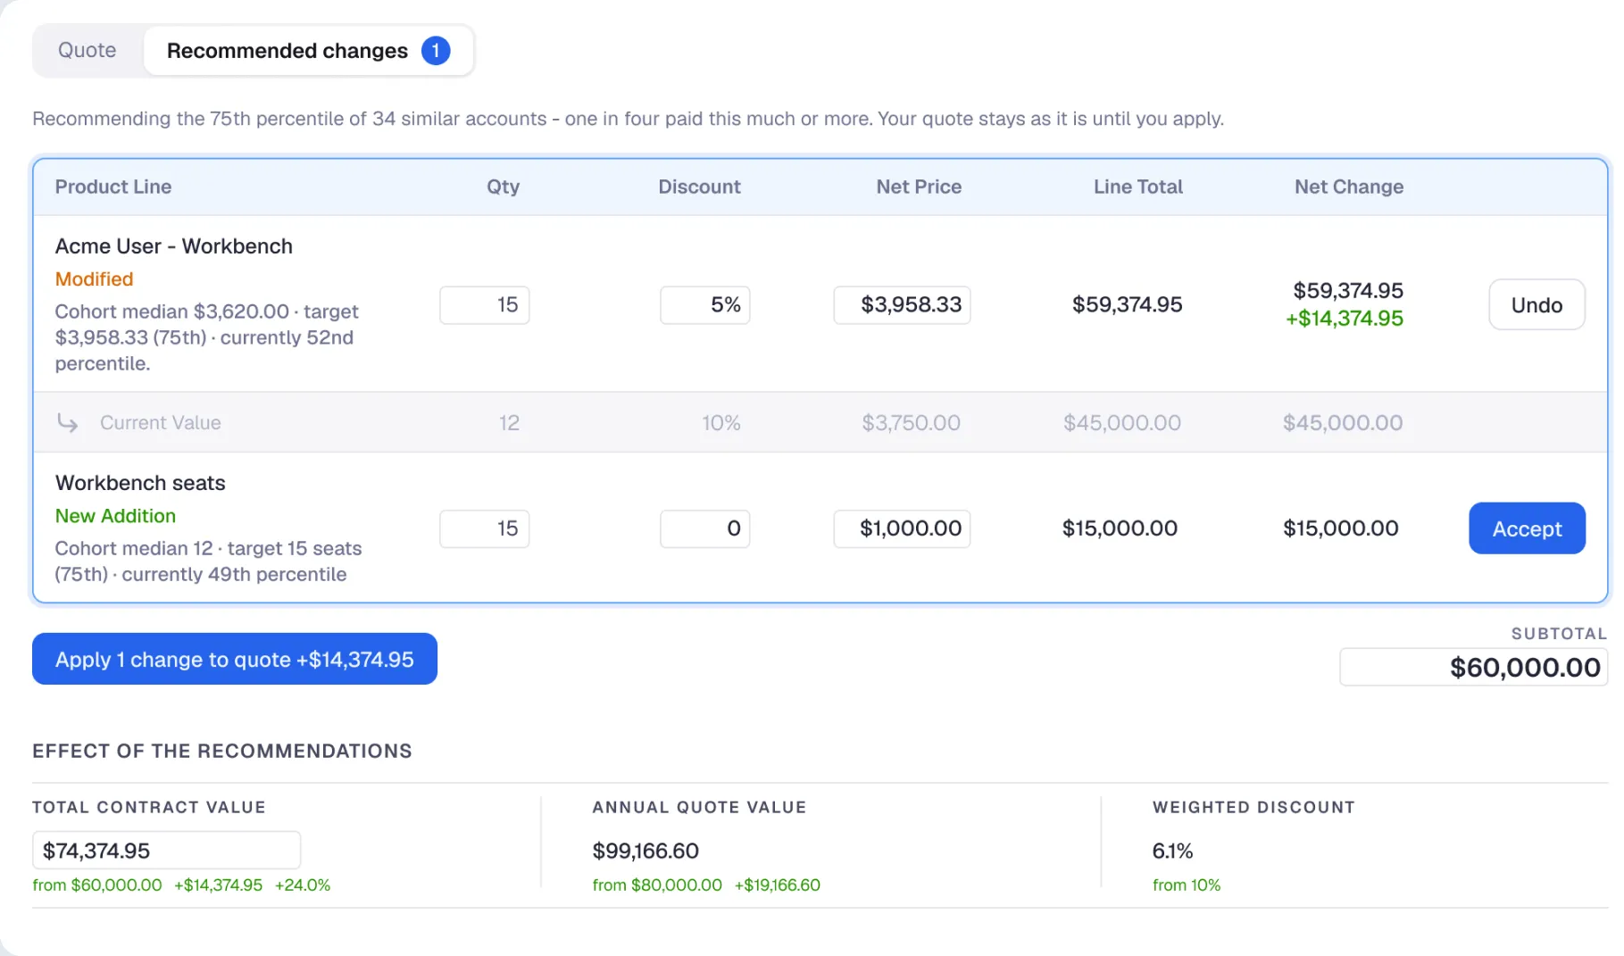Image resolution: width=1624 pixels, height=956 pixels.
Task: Click the Net Change column header
Action: (1349, 187)
